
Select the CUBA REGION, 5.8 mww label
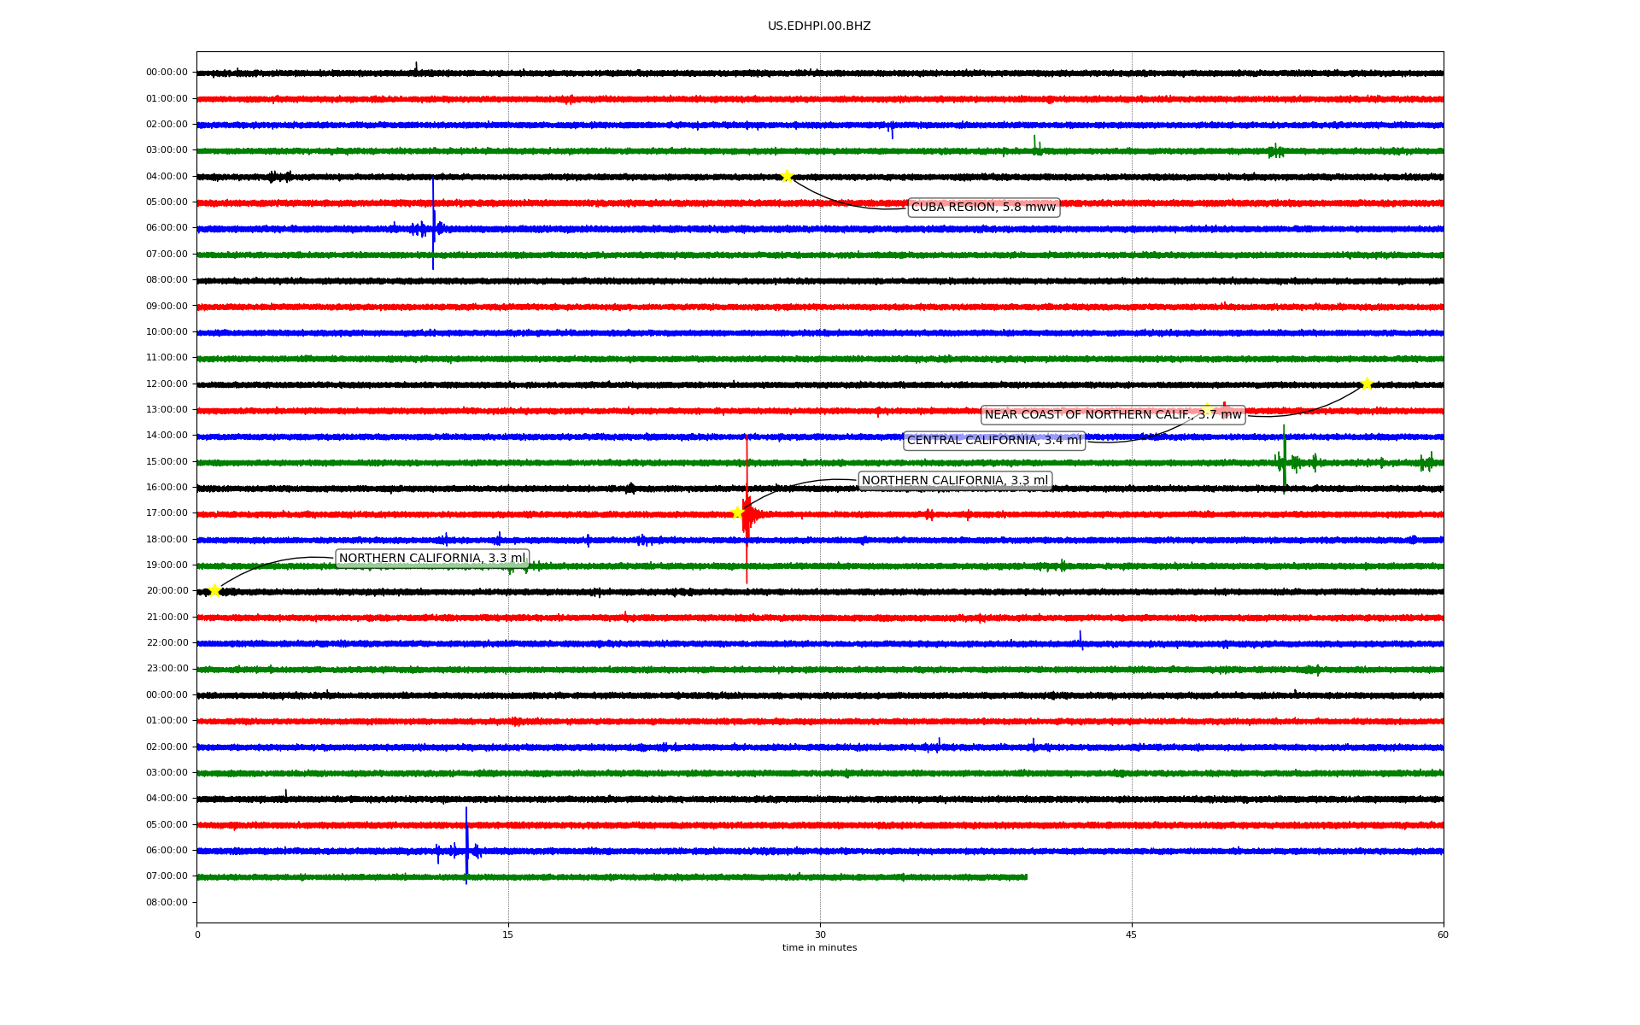983,208
